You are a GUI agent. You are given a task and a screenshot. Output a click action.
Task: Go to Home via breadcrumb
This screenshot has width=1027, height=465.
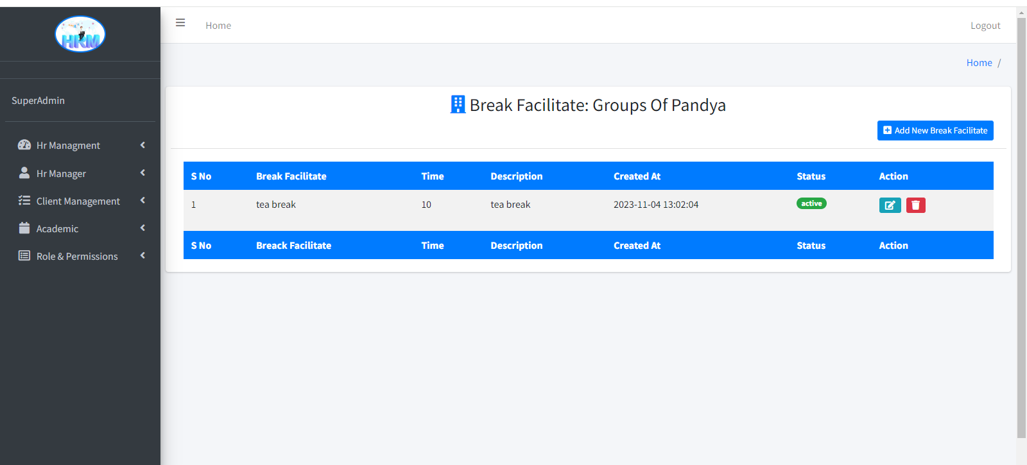pos(979,63)
